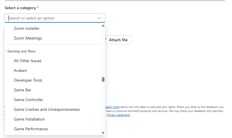232x138 pixels.
Task: Select Zoom Installer option
Action: click(x=53, y=28)
